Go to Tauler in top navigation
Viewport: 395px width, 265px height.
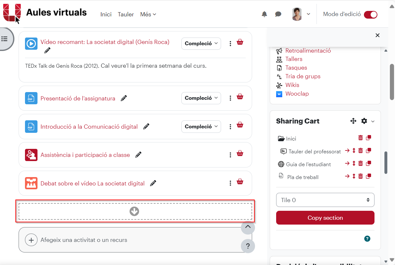(126, 14)
